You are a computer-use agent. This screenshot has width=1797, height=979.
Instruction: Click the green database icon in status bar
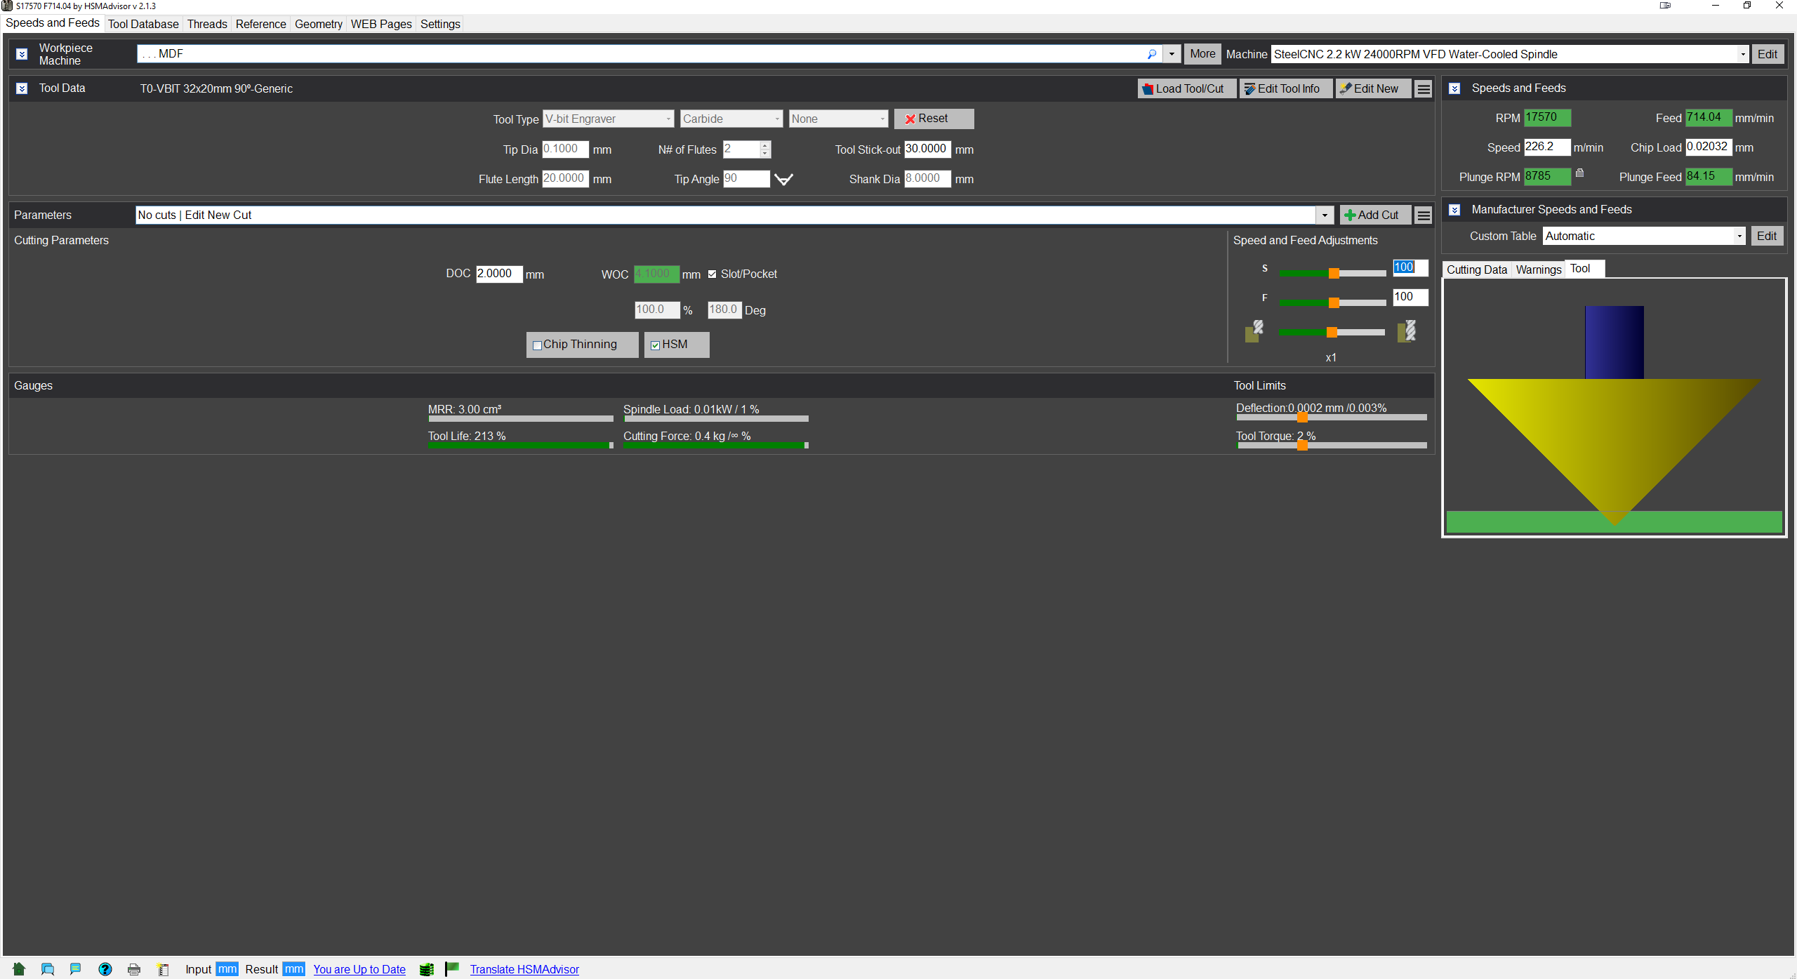[x=426, y=969]
